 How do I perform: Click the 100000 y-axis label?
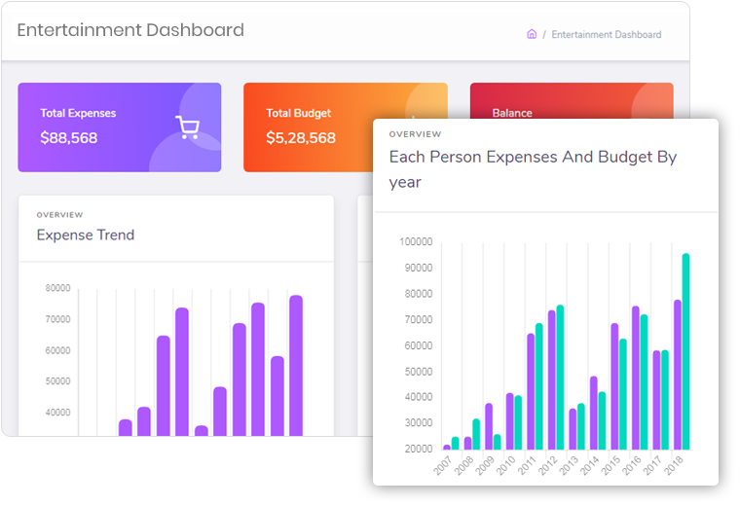pyautogui.click(x=416, y=242)
